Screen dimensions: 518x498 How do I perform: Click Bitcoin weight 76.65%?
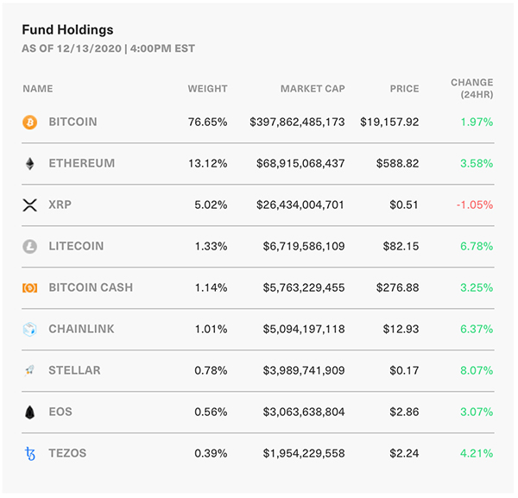click(x=207, y=122)
